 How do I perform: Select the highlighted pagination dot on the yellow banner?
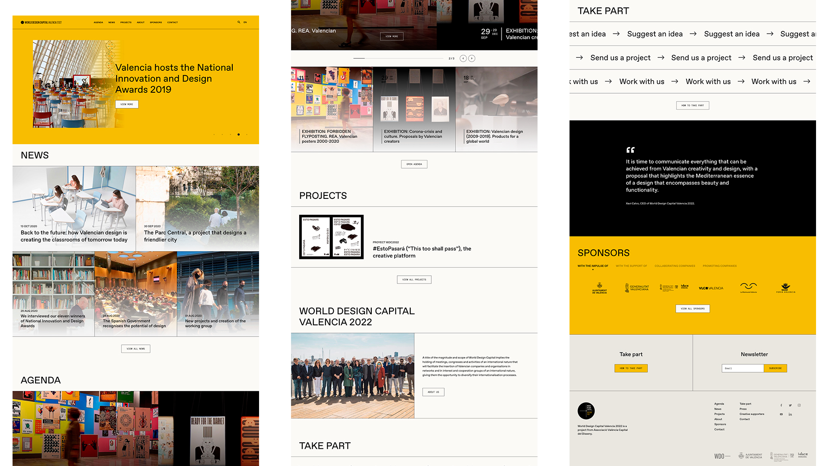[239, 134]
